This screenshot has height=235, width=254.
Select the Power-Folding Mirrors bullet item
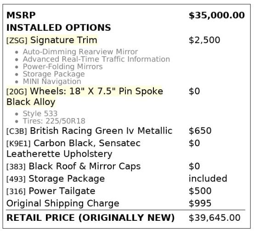point(62,66)
